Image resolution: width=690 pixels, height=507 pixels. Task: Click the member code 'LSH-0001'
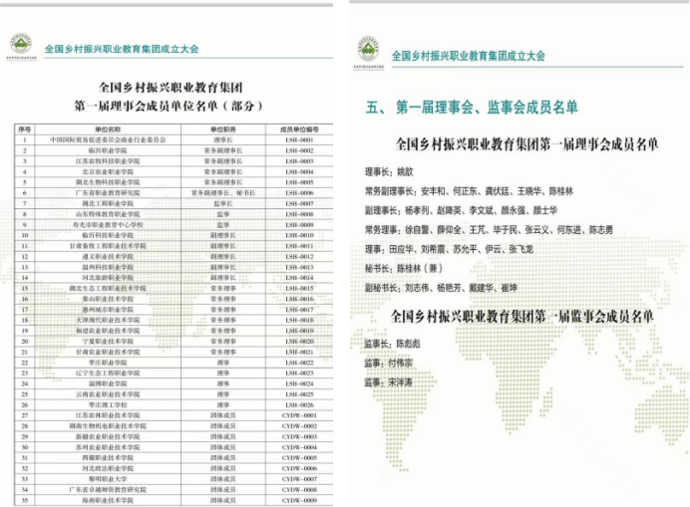299,139
